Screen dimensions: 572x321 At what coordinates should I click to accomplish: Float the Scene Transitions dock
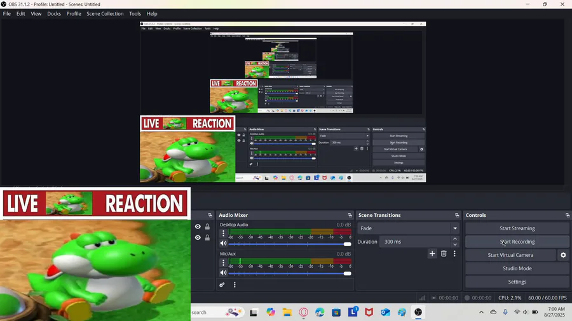point(457,215)
